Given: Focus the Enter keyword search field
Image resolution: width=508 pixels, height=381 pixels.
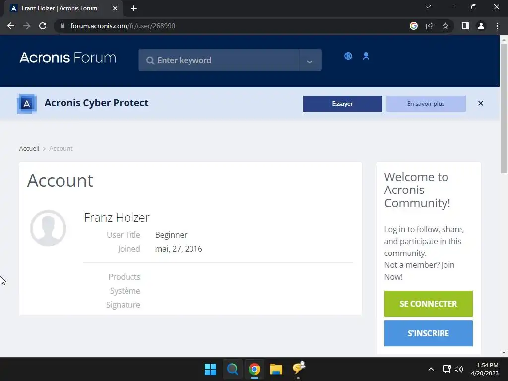Looking at the screenshot, I should [219, 60].
